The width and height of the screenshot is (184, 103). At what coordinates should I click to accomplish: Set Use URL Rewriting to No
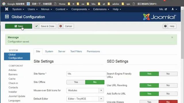pos(168,85)
